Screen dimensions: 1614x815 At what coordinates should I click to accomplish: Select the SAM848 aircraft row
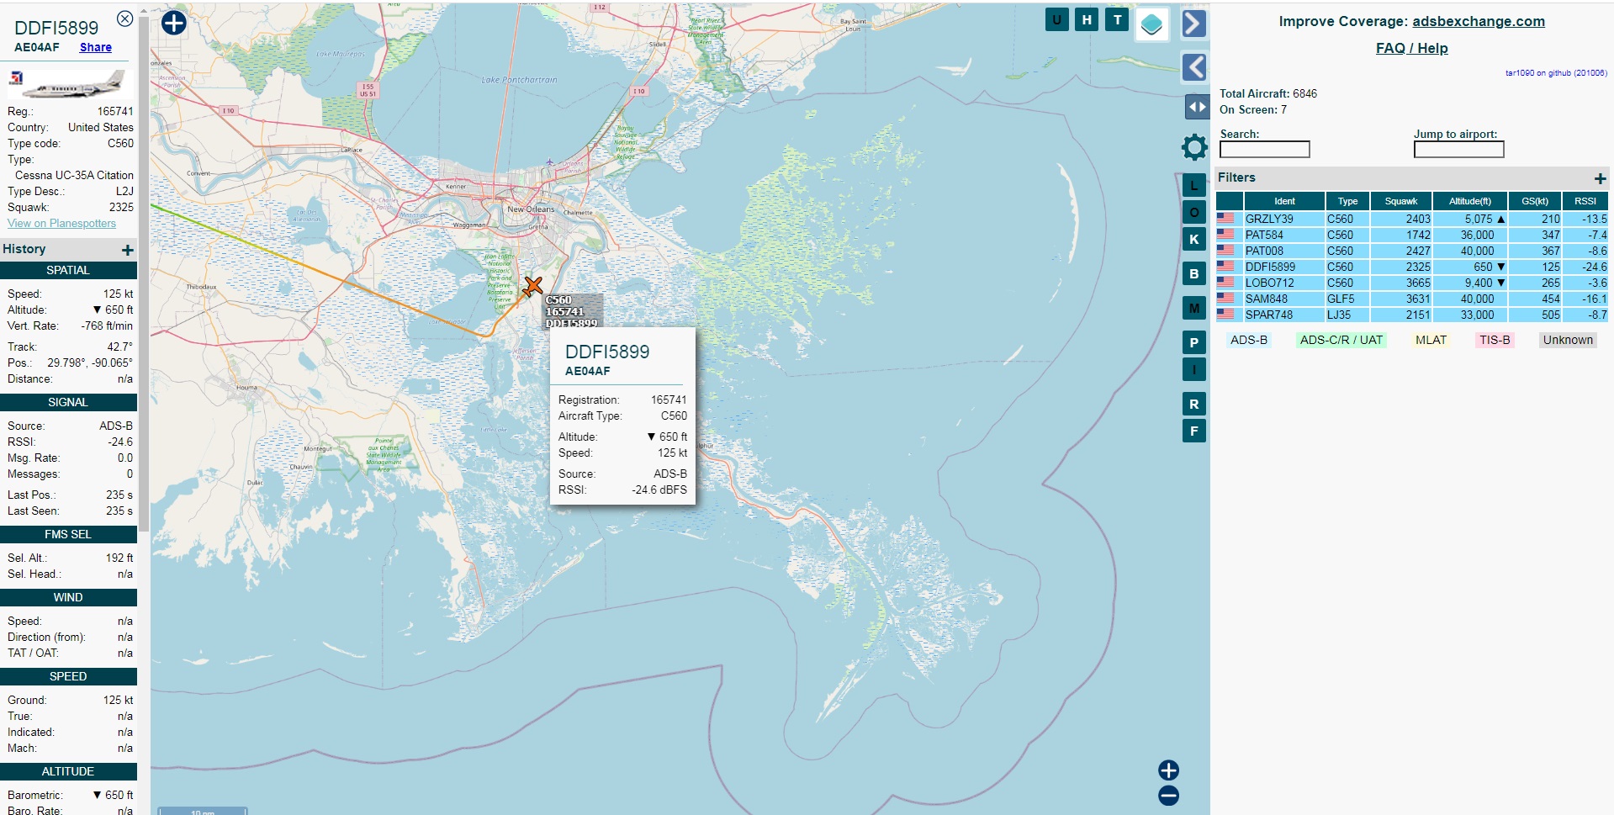[x=1412, y=299]
